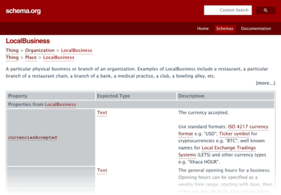This screenshot has height=195, width=281.
Task: Open LocalBusiness link in Properties from row
Action: point(60,105)
